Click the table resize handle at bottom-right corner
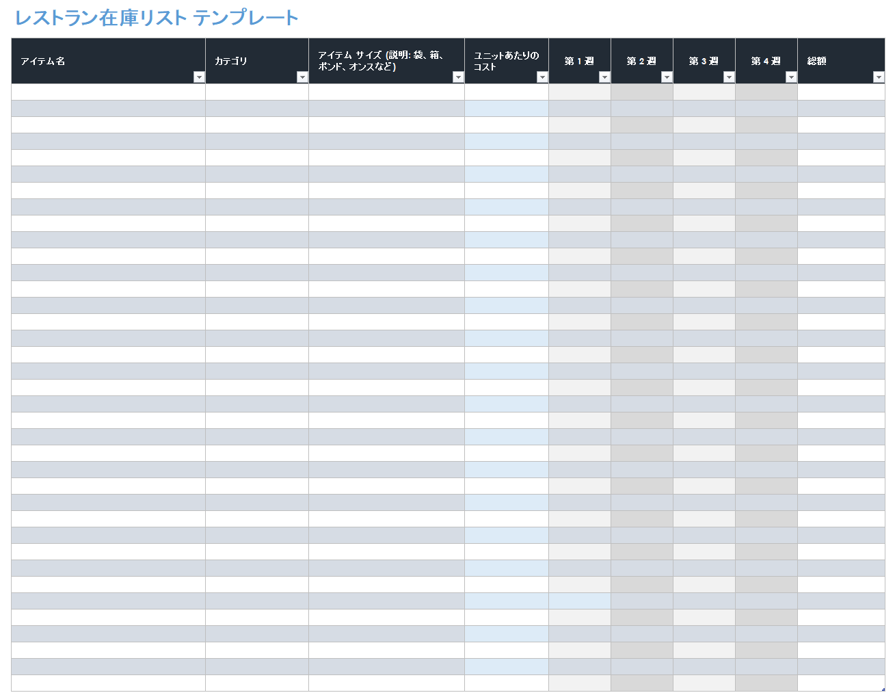The height and width of the screenshot is (695, 895). pos(883,689)
